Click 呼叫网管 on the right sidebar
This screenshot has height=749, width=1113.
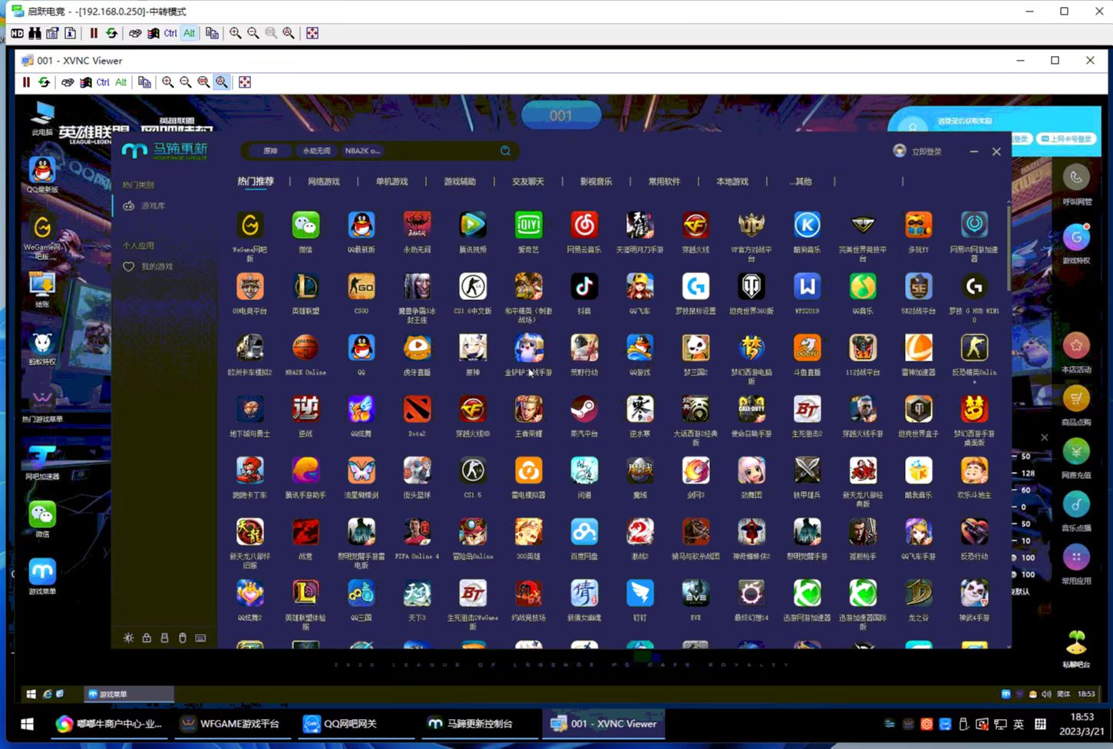[x=1076, y=183]
